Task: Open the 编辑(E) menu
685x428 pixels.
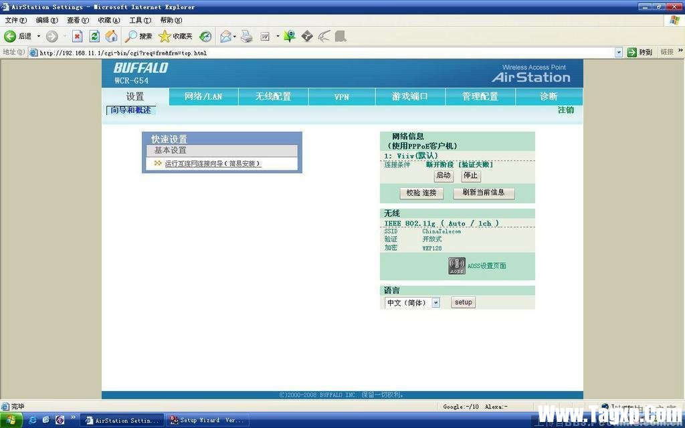Action: [x=47, y=20]
